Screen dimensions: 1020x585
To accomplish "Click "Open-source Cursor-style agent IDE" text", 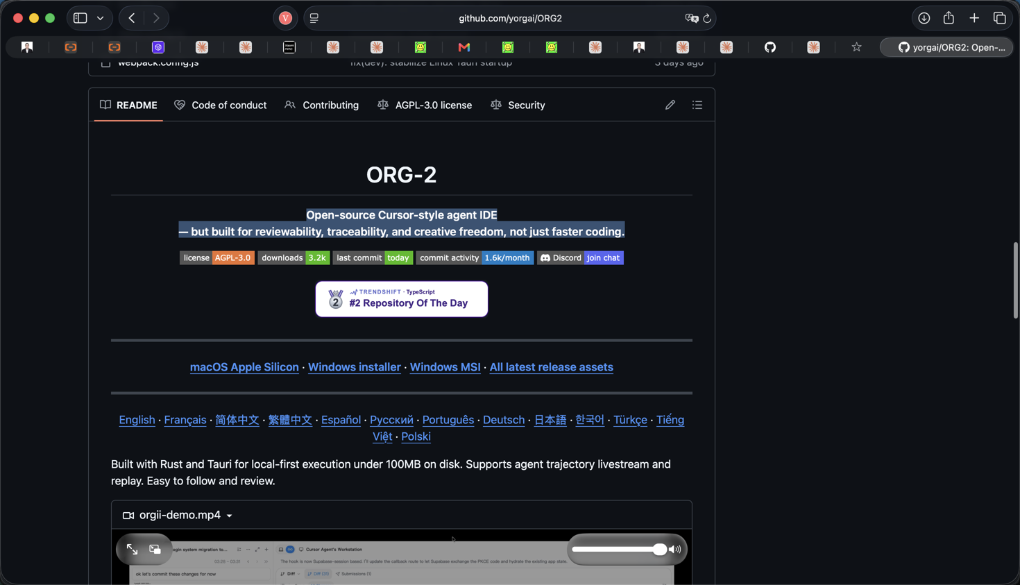I will coord(402,215).
